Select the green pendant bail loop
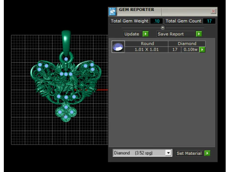229x172 pixels. coord(66,43)
